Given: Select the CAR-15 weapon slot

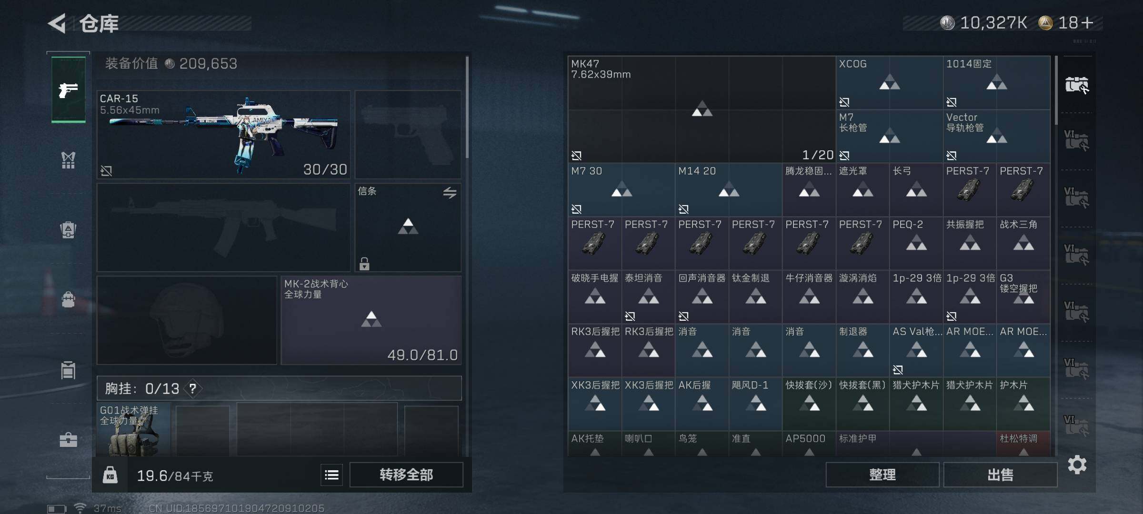Looking at the screenshot, I should tap(223, 135).
